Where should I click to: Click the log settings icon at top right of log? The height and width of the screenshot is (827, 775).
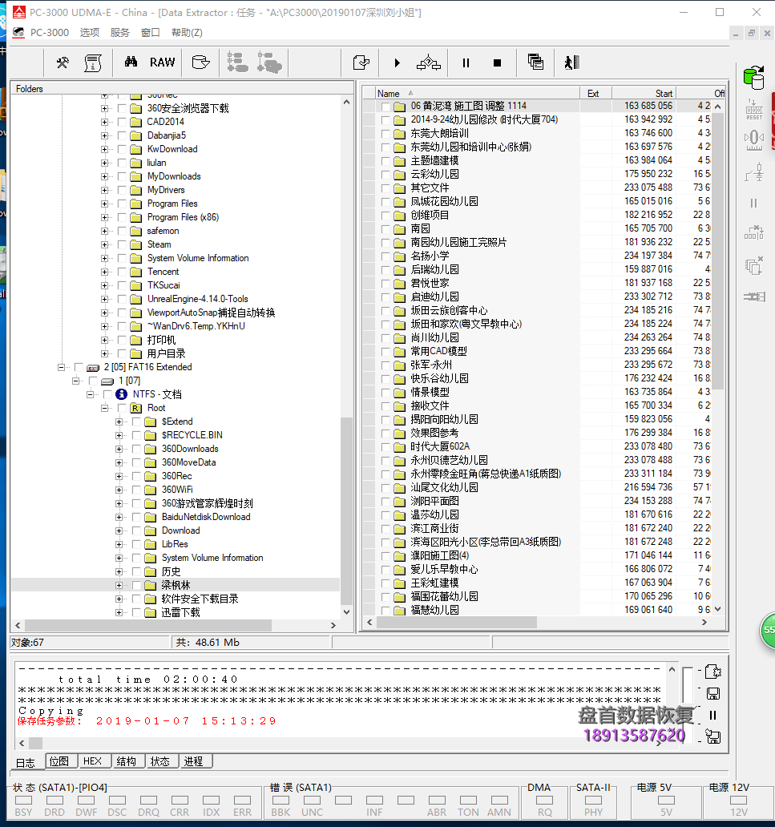click(x=713, y=672)
